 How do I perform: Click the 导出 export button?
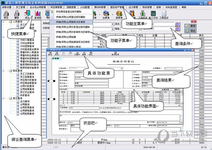190,31
